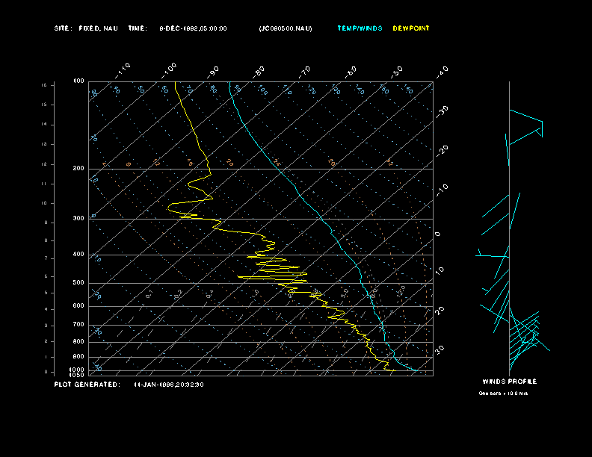592x457 pixels.
Task: Click the WINDS PROFILE caption
Action: 509,381
